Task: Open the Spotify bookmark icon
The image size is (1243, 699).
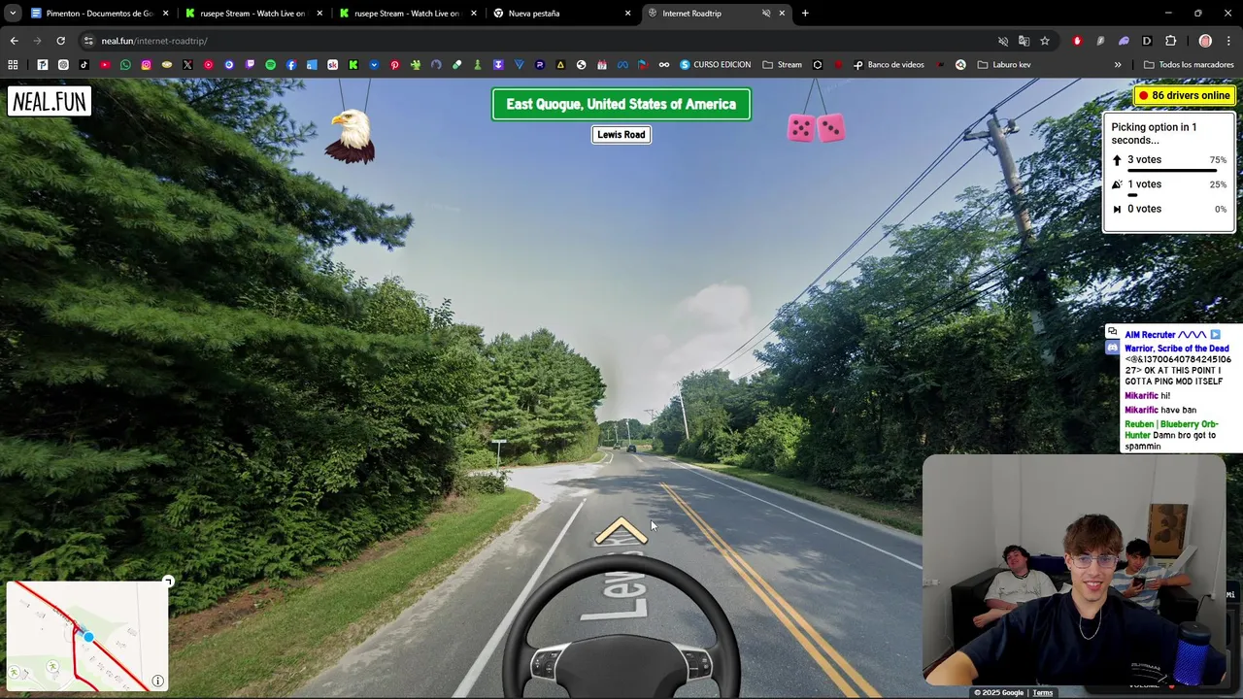Action: click(x=270, y=64)
